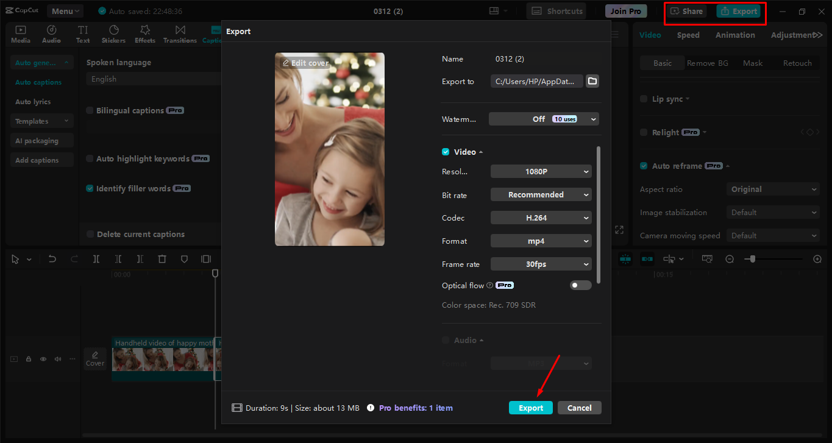Select the Transitions panel icon
The width and height of the screenshot is (832, 443).
179,34
